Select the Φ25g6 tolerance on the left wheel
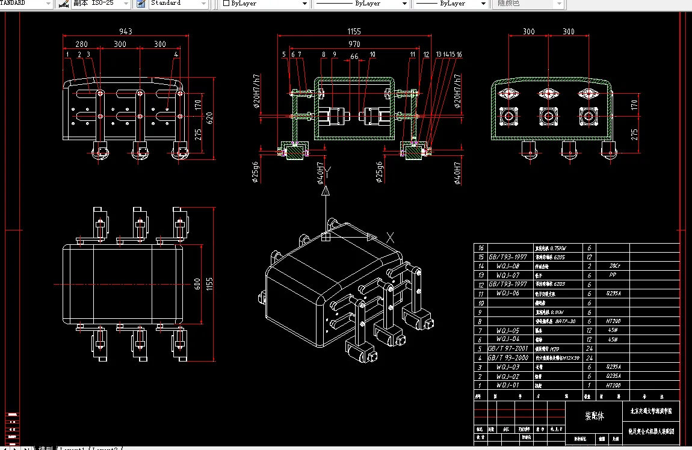 pyautogui.click(x=255, y=172)
